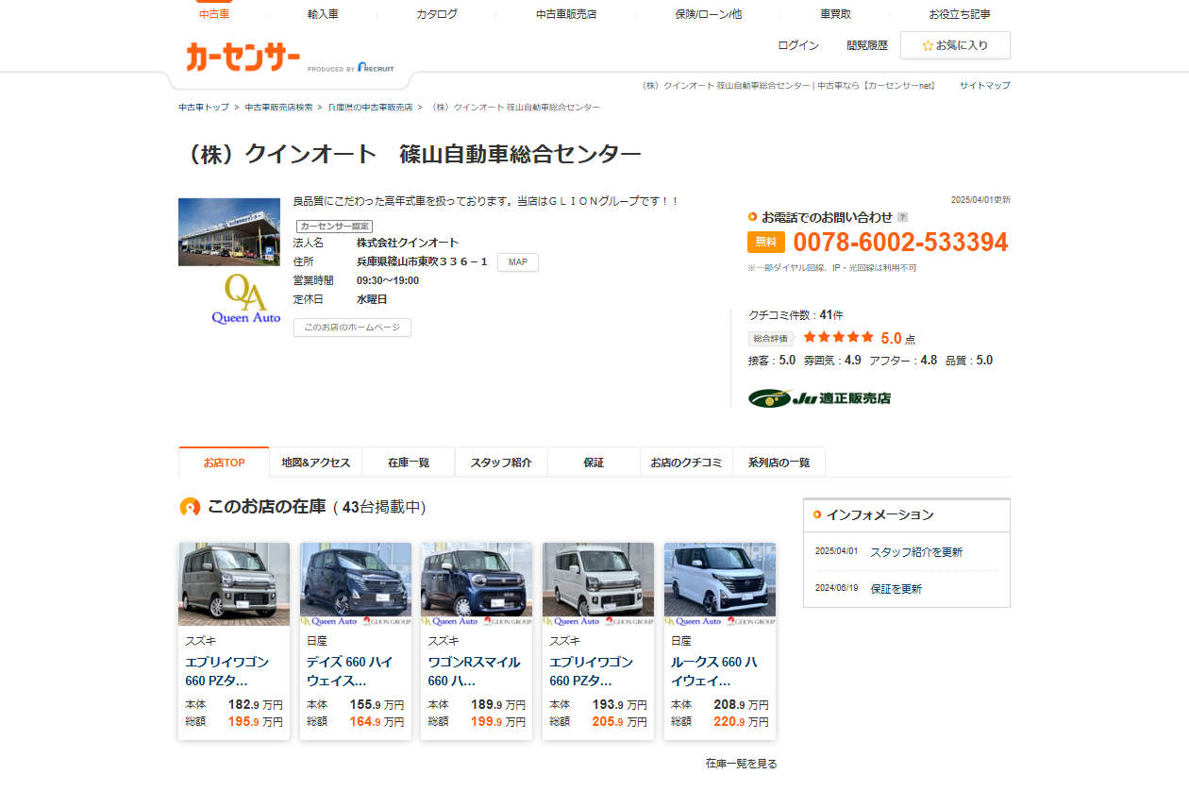Click the 195.9万円 total price

coord(256,722)
